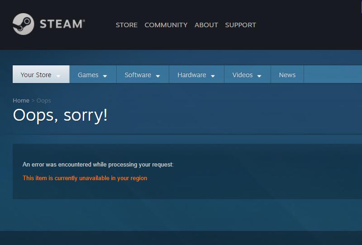Click 'currently unavailable in your region' text
The image size is (362, 245).
pyautogui.click(x=101, y=178)
